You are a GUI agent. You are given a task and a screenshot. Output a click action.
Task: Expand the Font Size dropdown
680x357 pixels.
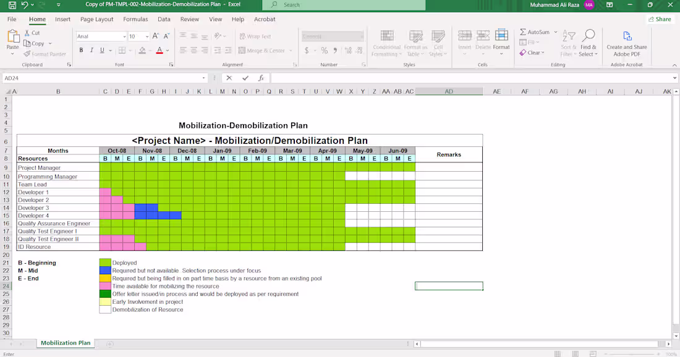[x=147, y=36]
